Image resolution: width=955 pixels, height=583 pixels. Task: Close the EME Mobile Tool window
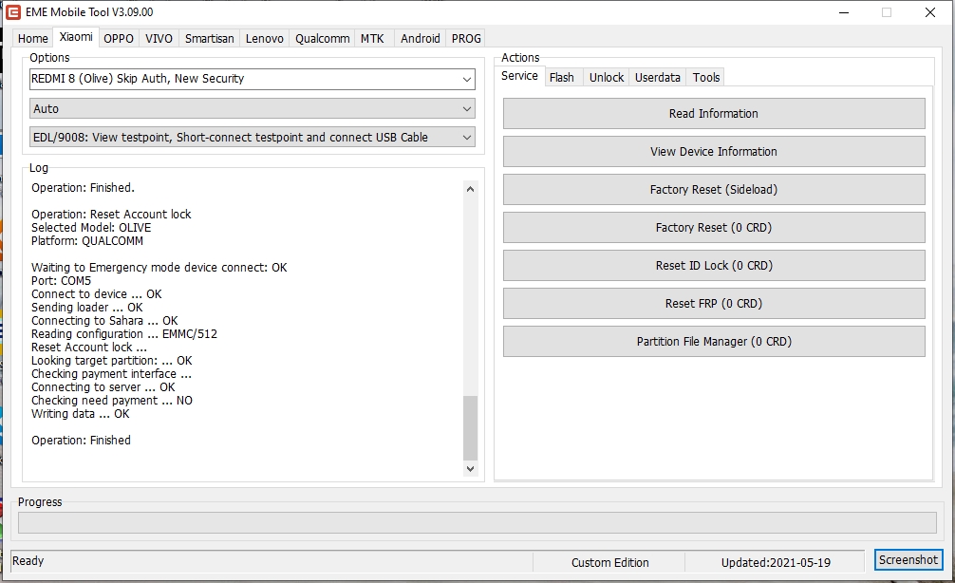tap(930, 12)
